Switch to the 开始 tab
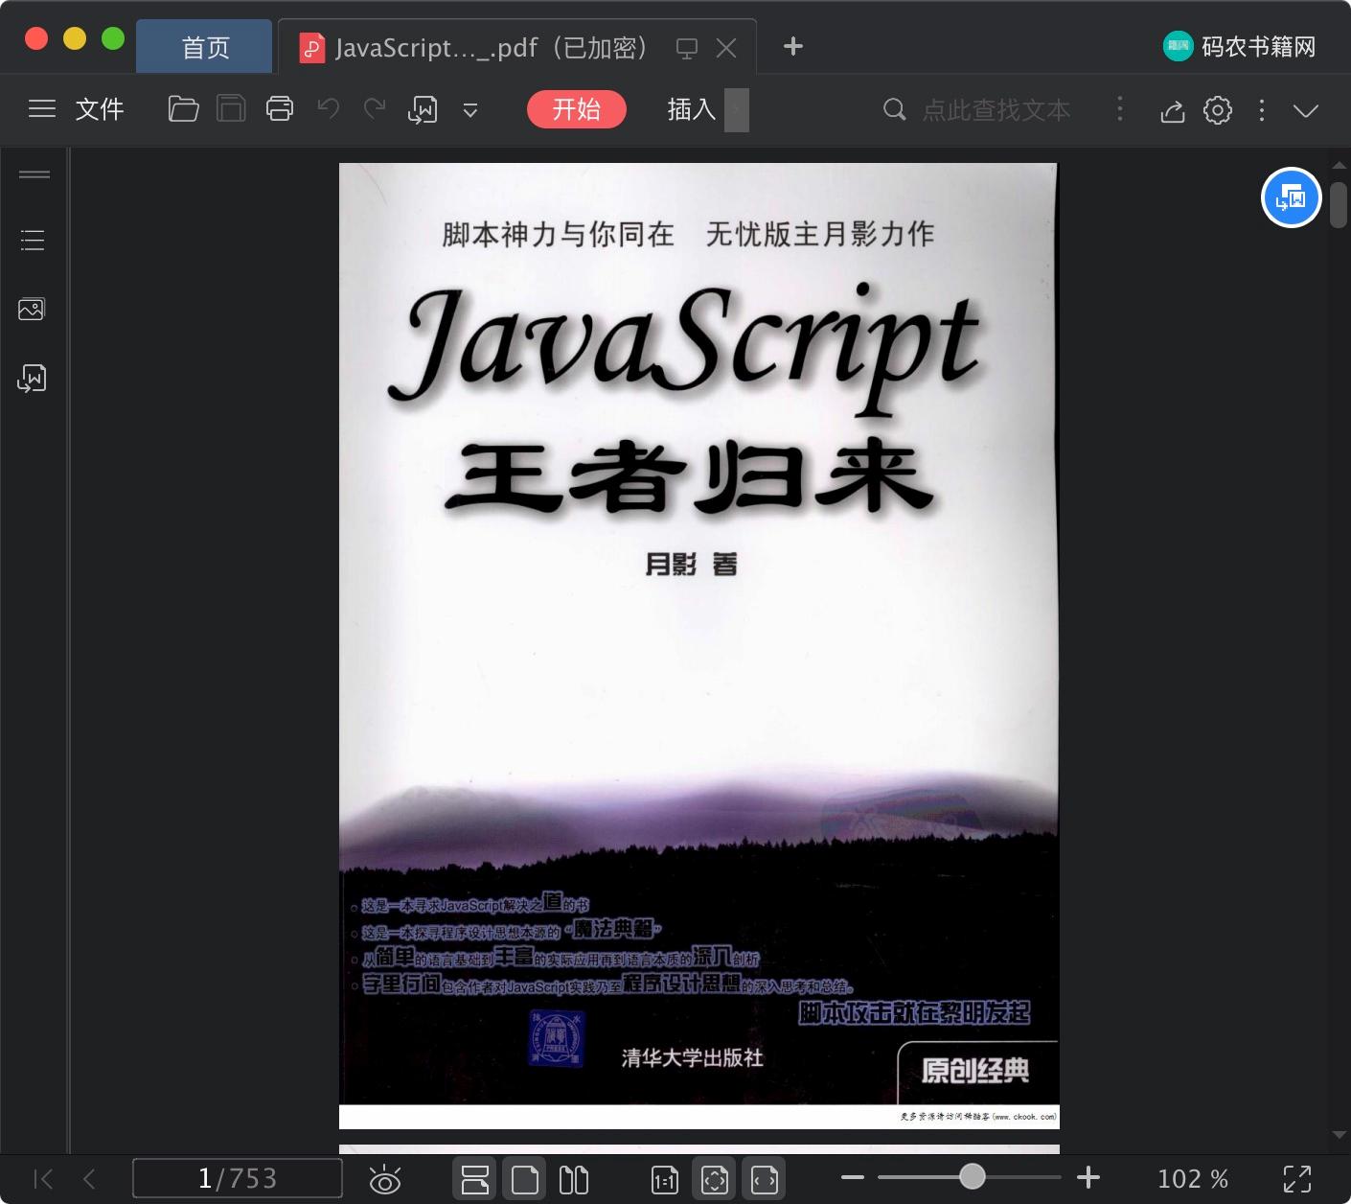This screenshot has height=1204, width=1351. (577, 109)
